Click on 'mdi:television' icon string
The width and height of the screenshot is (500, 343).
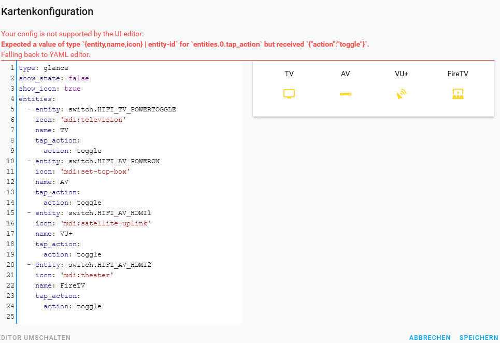pos(93,120)
